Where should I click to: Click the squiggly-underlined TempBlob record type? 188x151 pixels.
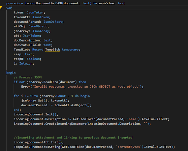[53, 49]
